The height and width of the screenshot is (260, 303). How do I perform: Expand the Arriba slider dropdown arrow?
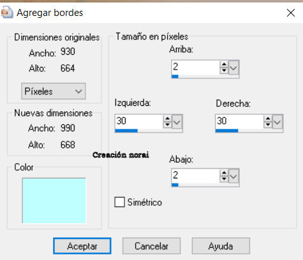pos(233,68)
